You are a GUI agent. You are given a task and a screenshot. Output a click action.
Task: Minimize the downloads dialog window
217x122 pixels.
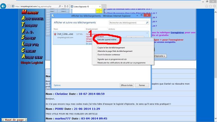(x=137, y=15)
